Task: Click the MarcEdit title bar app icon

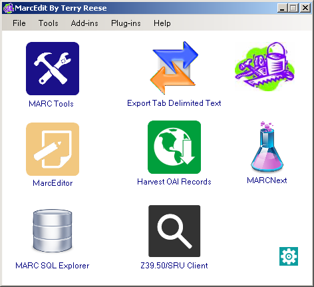Action: click(x=9, y=8)
